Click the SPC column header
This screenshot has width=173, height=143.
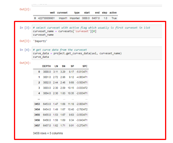(x=85, y=66)
